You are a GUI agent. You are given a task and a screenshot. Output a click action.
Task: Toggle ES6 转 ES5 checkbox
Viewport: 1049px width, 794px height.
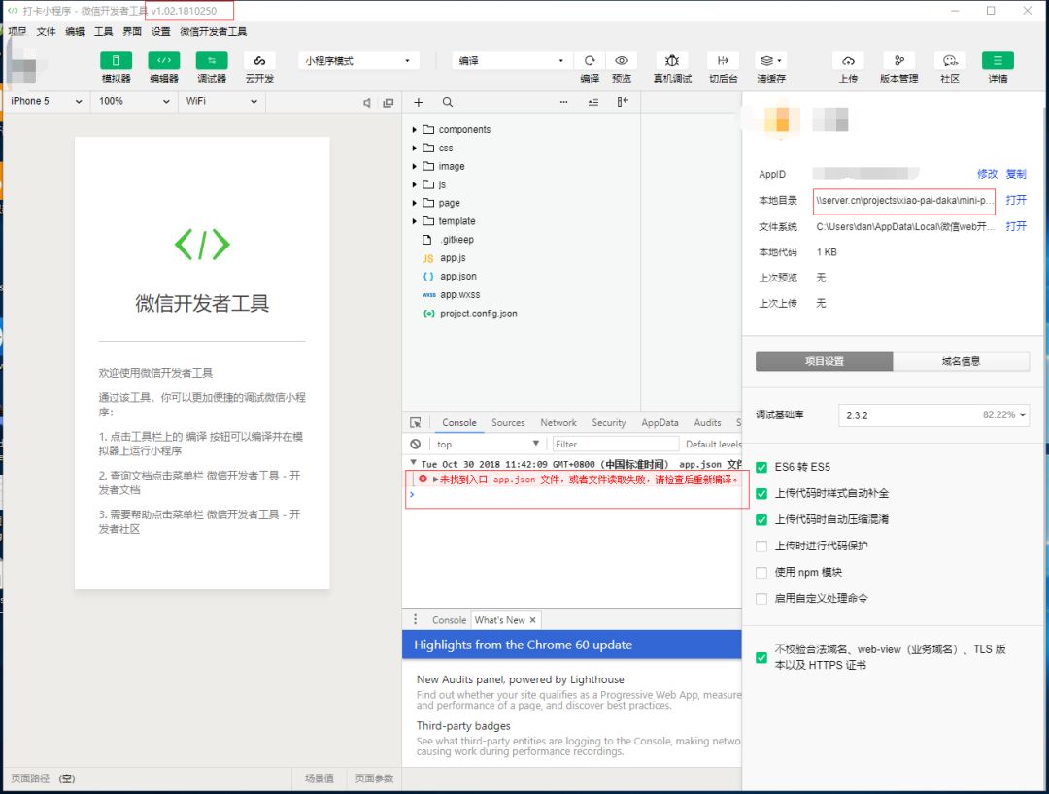761,467
